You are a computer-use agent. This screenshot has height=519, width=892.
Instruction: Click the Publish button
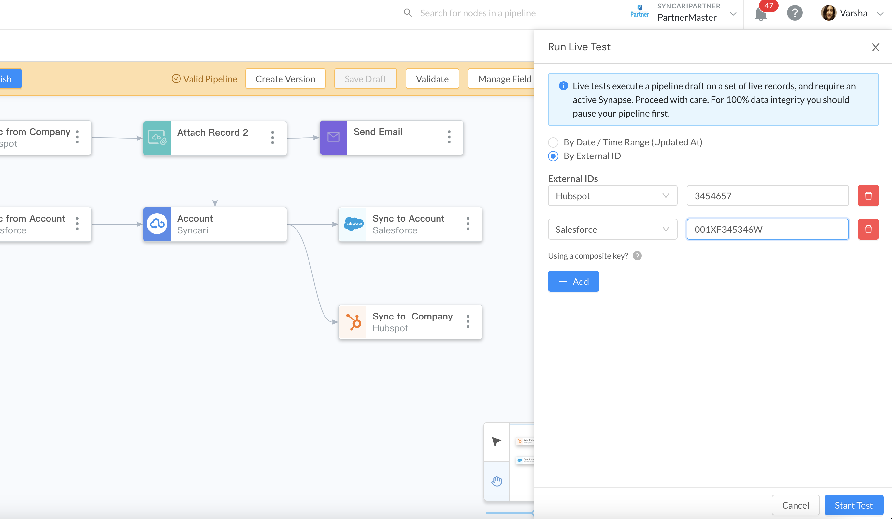(x=11, y=79)
